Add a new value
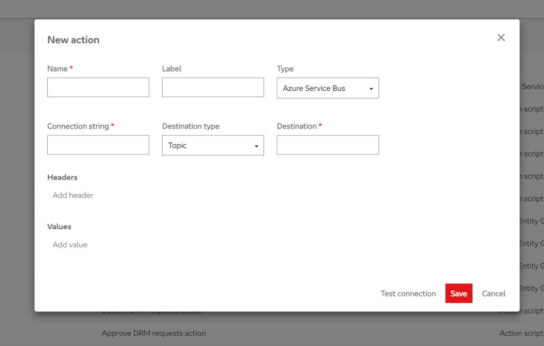544x346 pixels. [x=70, y=245]
